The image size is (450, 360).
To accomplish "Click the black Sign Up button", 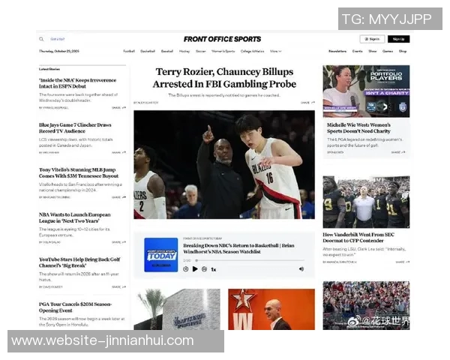I will [x=398, y=39].
